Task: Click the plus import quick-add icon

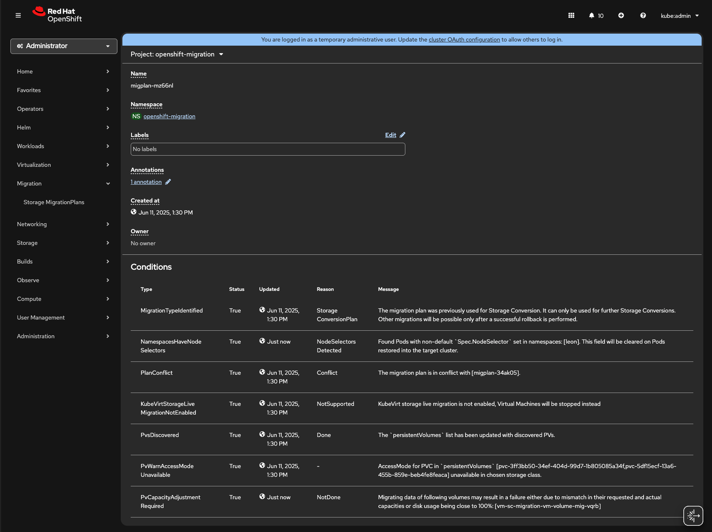Action: click(621, 15)
